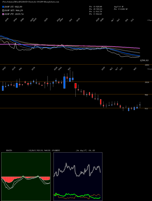
Task: Click the tallest blue candlestick in the price chart
Action: (64, 83)
